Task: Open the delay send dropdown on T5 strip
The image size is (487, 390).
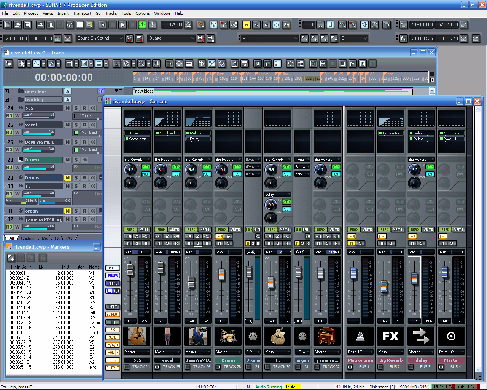Action: tap(278, 195)
